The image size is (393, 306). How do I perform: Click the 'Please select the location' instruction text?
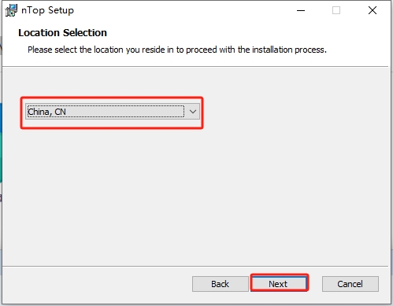[x=177, y=50]
